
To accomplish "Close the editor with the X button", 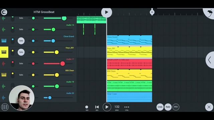I will click(209, 107).
